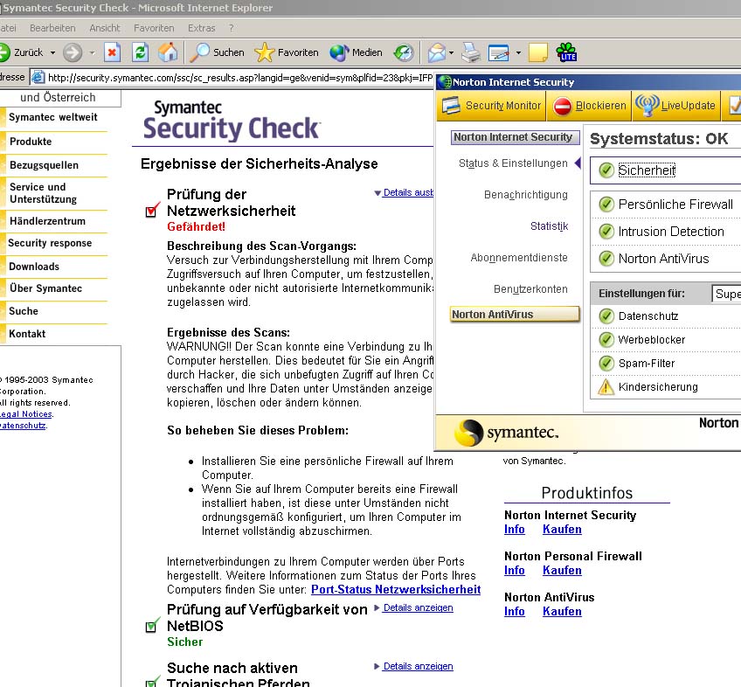Viewport: 741px width, 687px height.
Task: Click Details ausblenden link for Netzwerksicherheit
Action: [408, 192]
